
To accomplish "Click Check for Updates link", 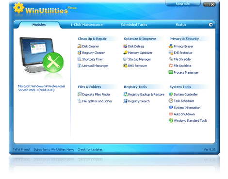I will [x=90, y=149].
